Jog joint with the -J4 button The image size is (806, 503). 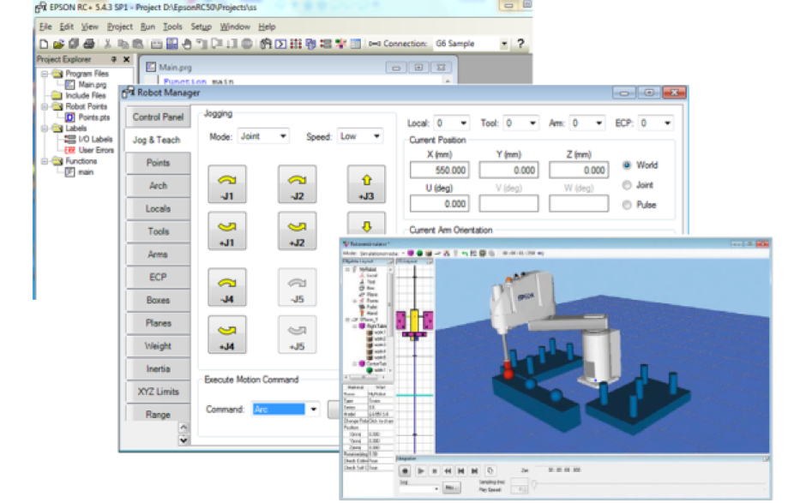pos(227,288)
